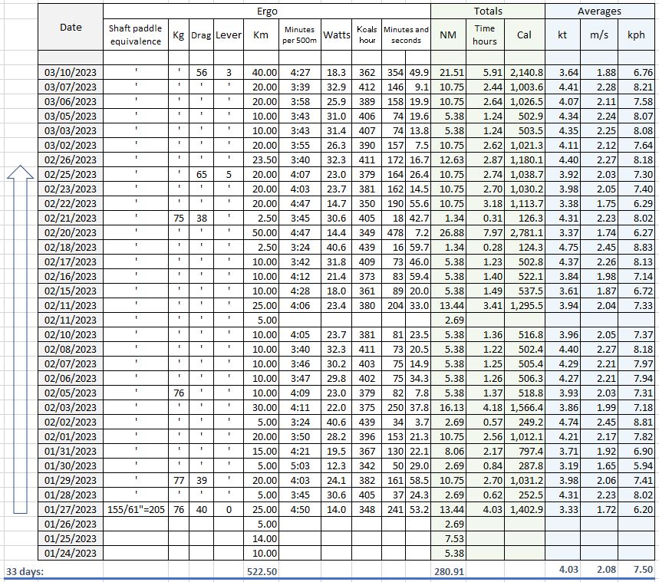Click the Minutes and seconds header
The height and width of the screenshot is (582, 659).
click(406, 35)
